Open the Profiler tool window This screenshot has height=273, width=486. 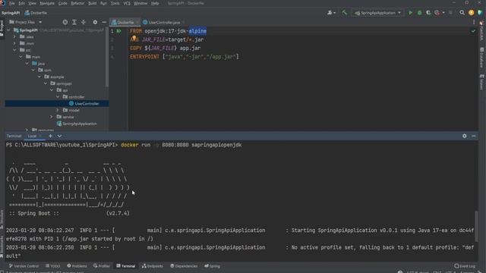102,266
